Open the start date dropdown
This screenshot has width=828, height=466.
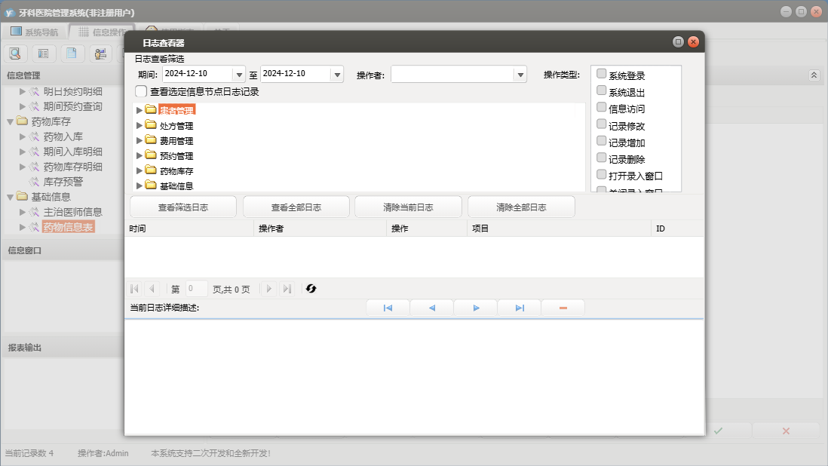point(239,75)
